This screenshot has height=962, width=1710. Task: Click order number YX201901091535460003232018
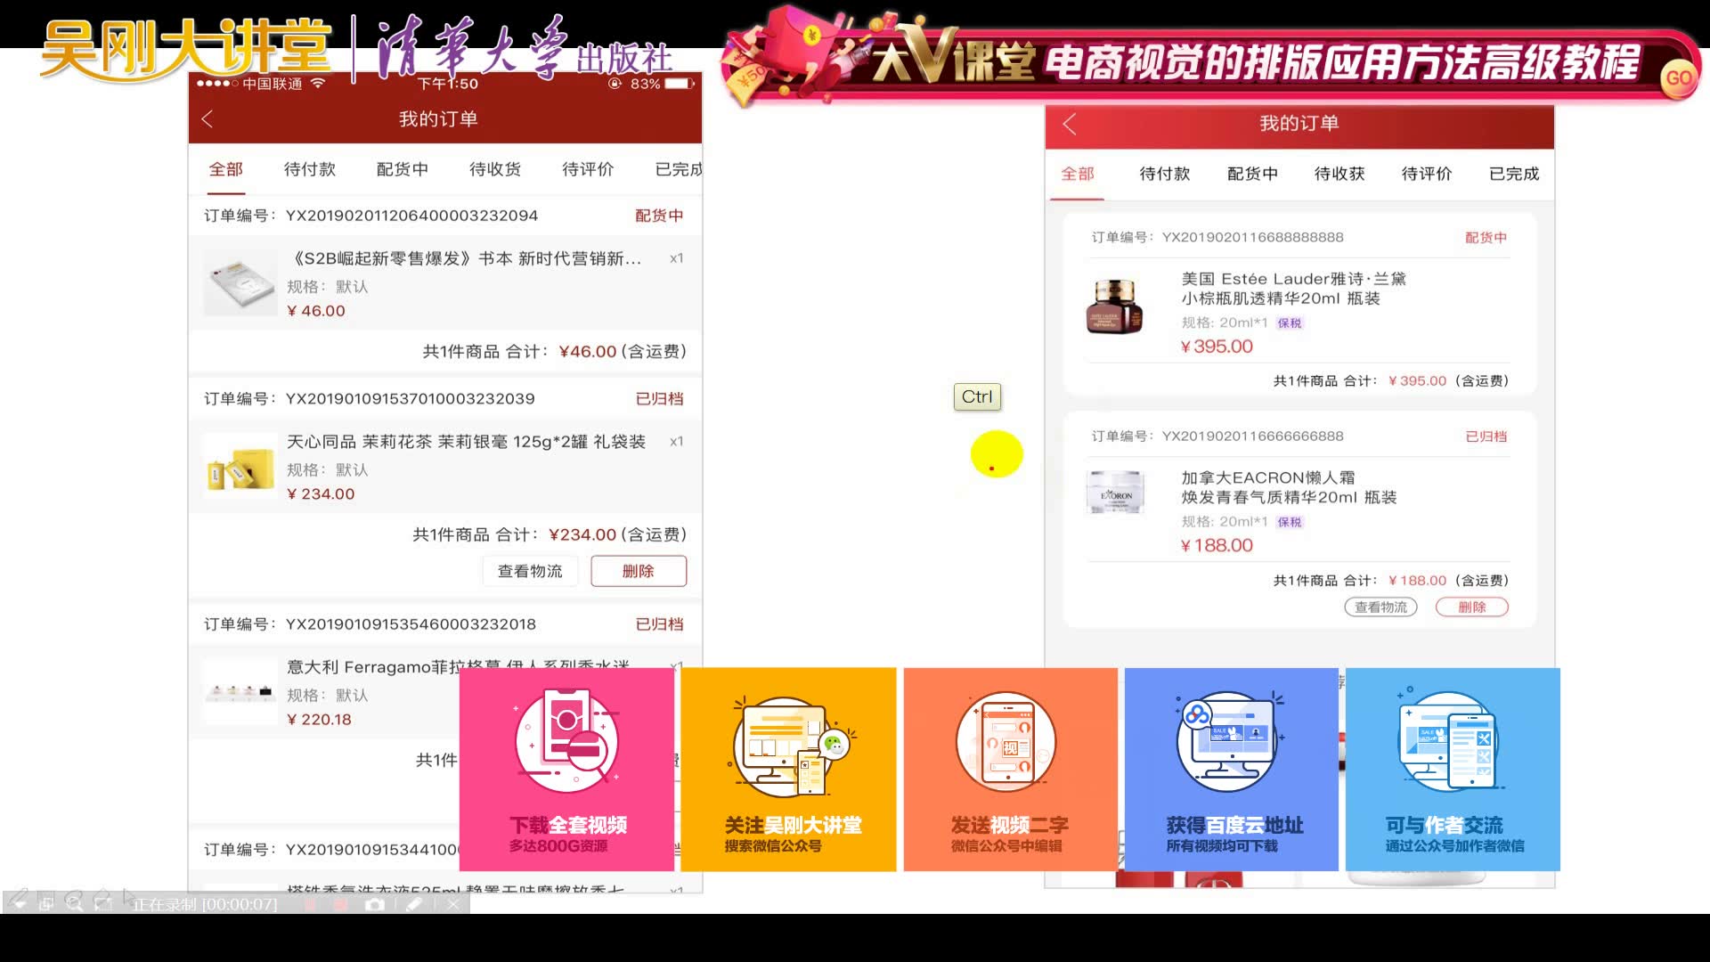pyautogui.click(x=411, y=624)
